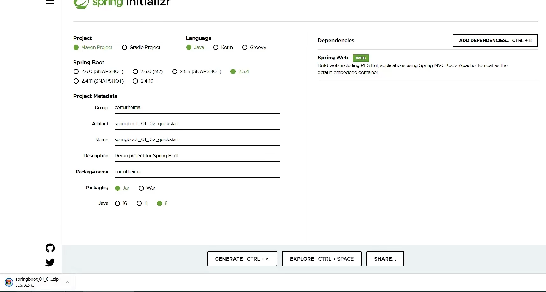Choose Spring Boot 2.4.11 (SNAPSHOT)
This screenshot has width=546, height=292.
pyautogui.click(x=98, y=81)
